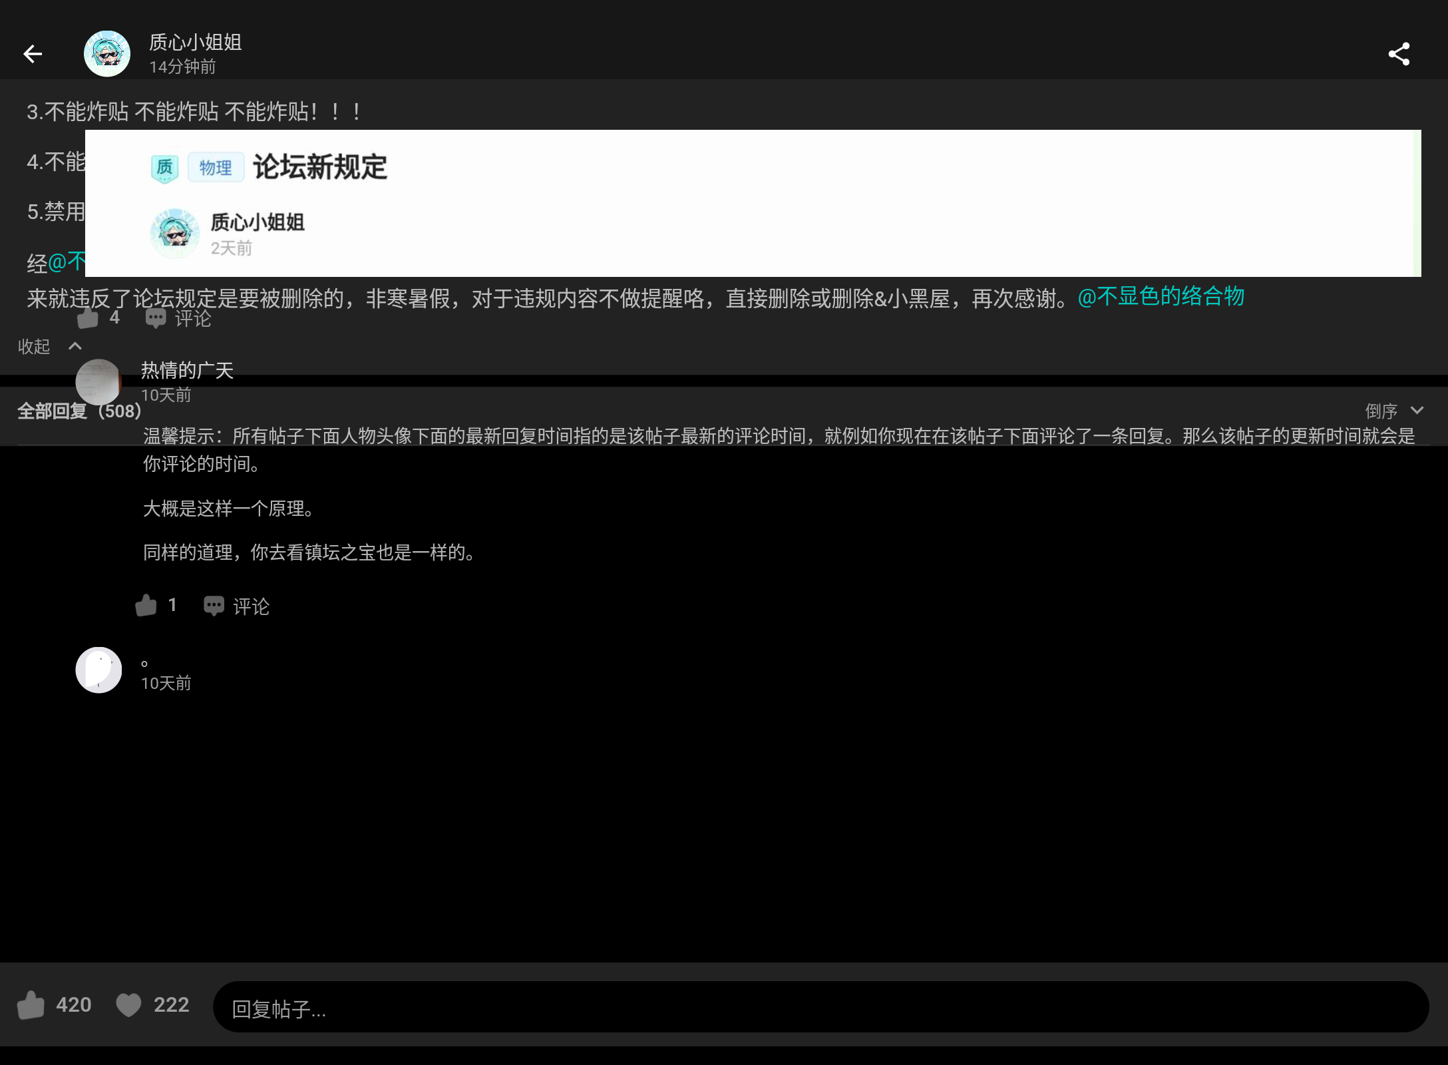Open author name 质心小姐姐 in header
1448x1065 pixels.
tap(195, 43)
